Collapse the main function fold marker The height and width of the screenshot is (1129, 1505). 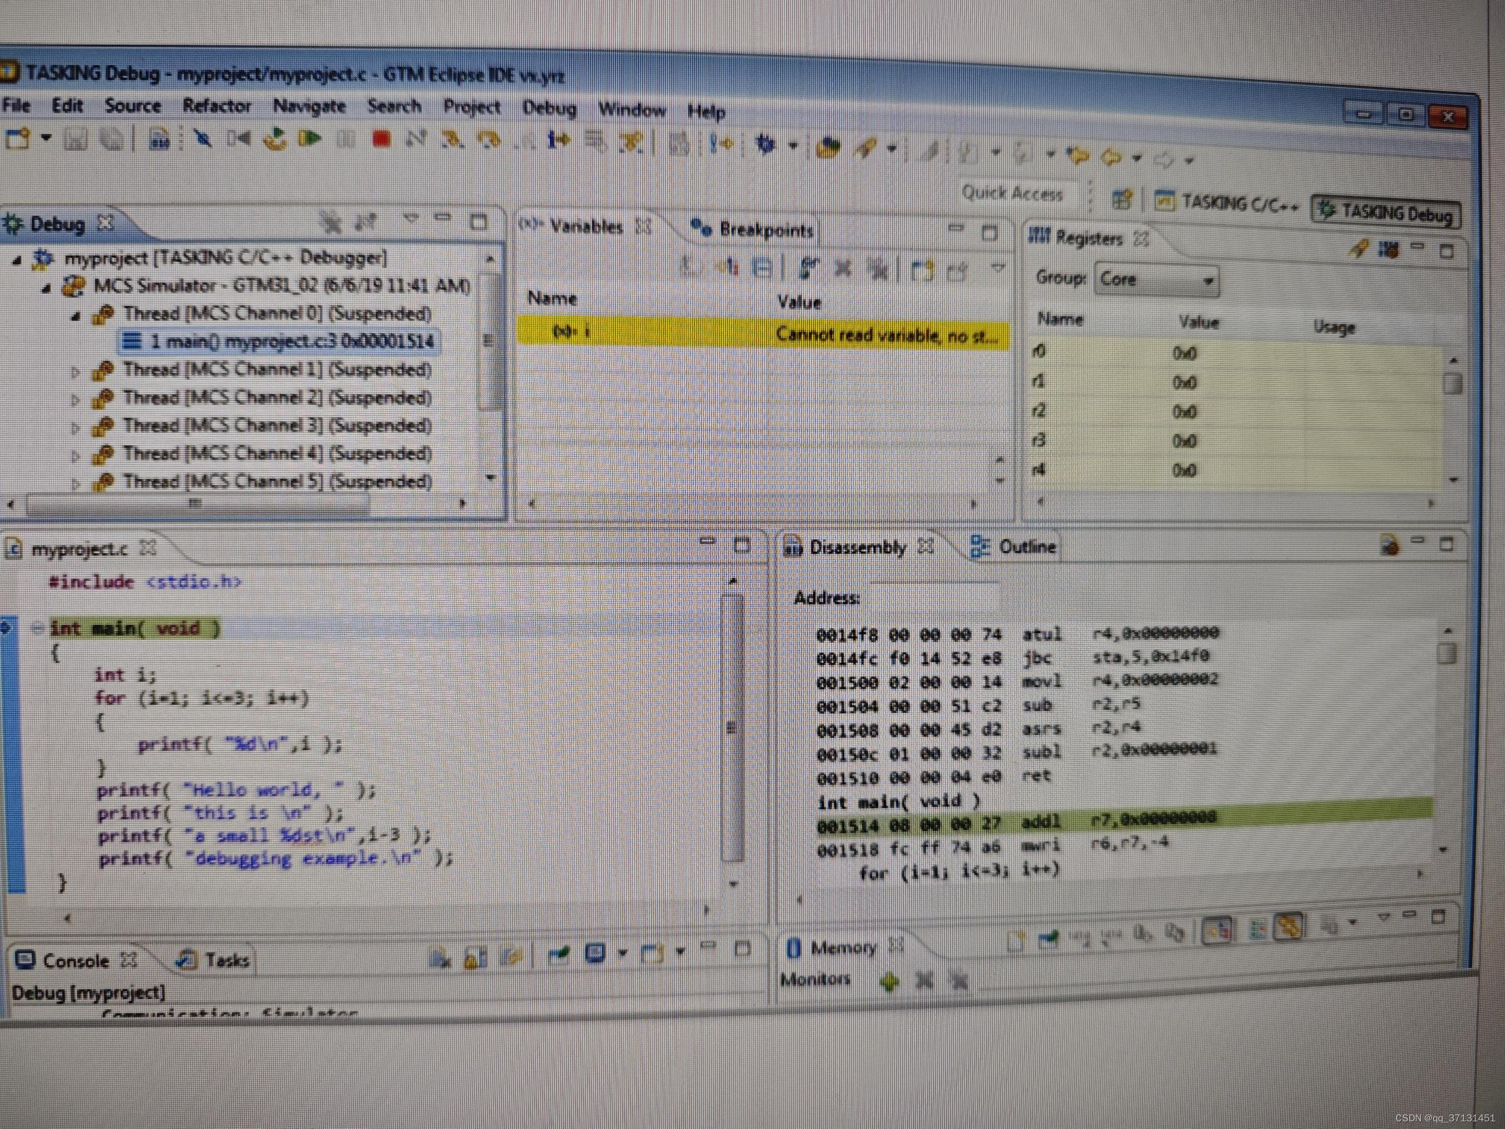[x=38, y=627]
